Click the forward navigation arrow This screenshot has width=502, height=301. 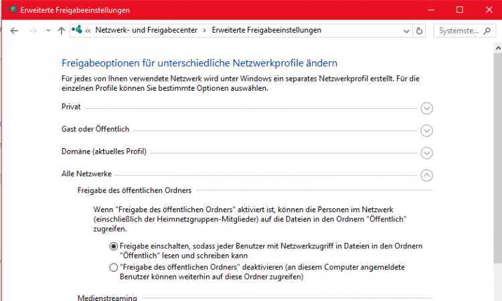tap(33, 31)
